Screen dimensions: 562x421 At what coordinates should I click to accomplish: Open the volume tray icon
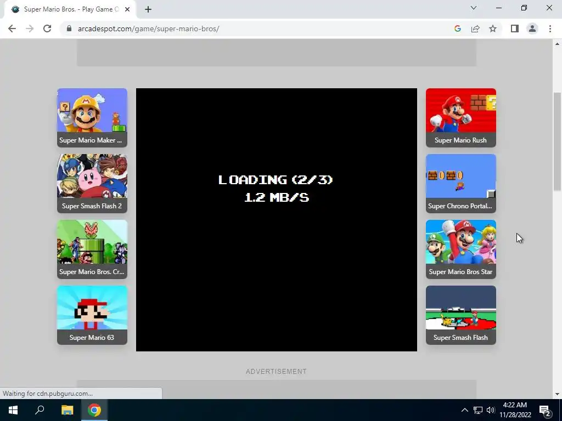(x=491, y=410)
